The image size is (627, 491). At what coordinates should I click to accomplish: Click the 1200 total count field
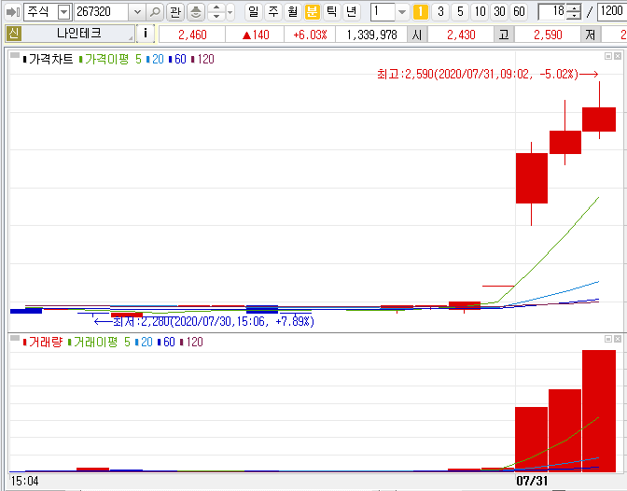(x=612, y=12)
